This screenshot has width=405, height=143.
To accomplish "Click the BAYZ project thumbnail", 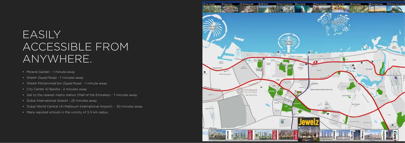I will 392,135.
